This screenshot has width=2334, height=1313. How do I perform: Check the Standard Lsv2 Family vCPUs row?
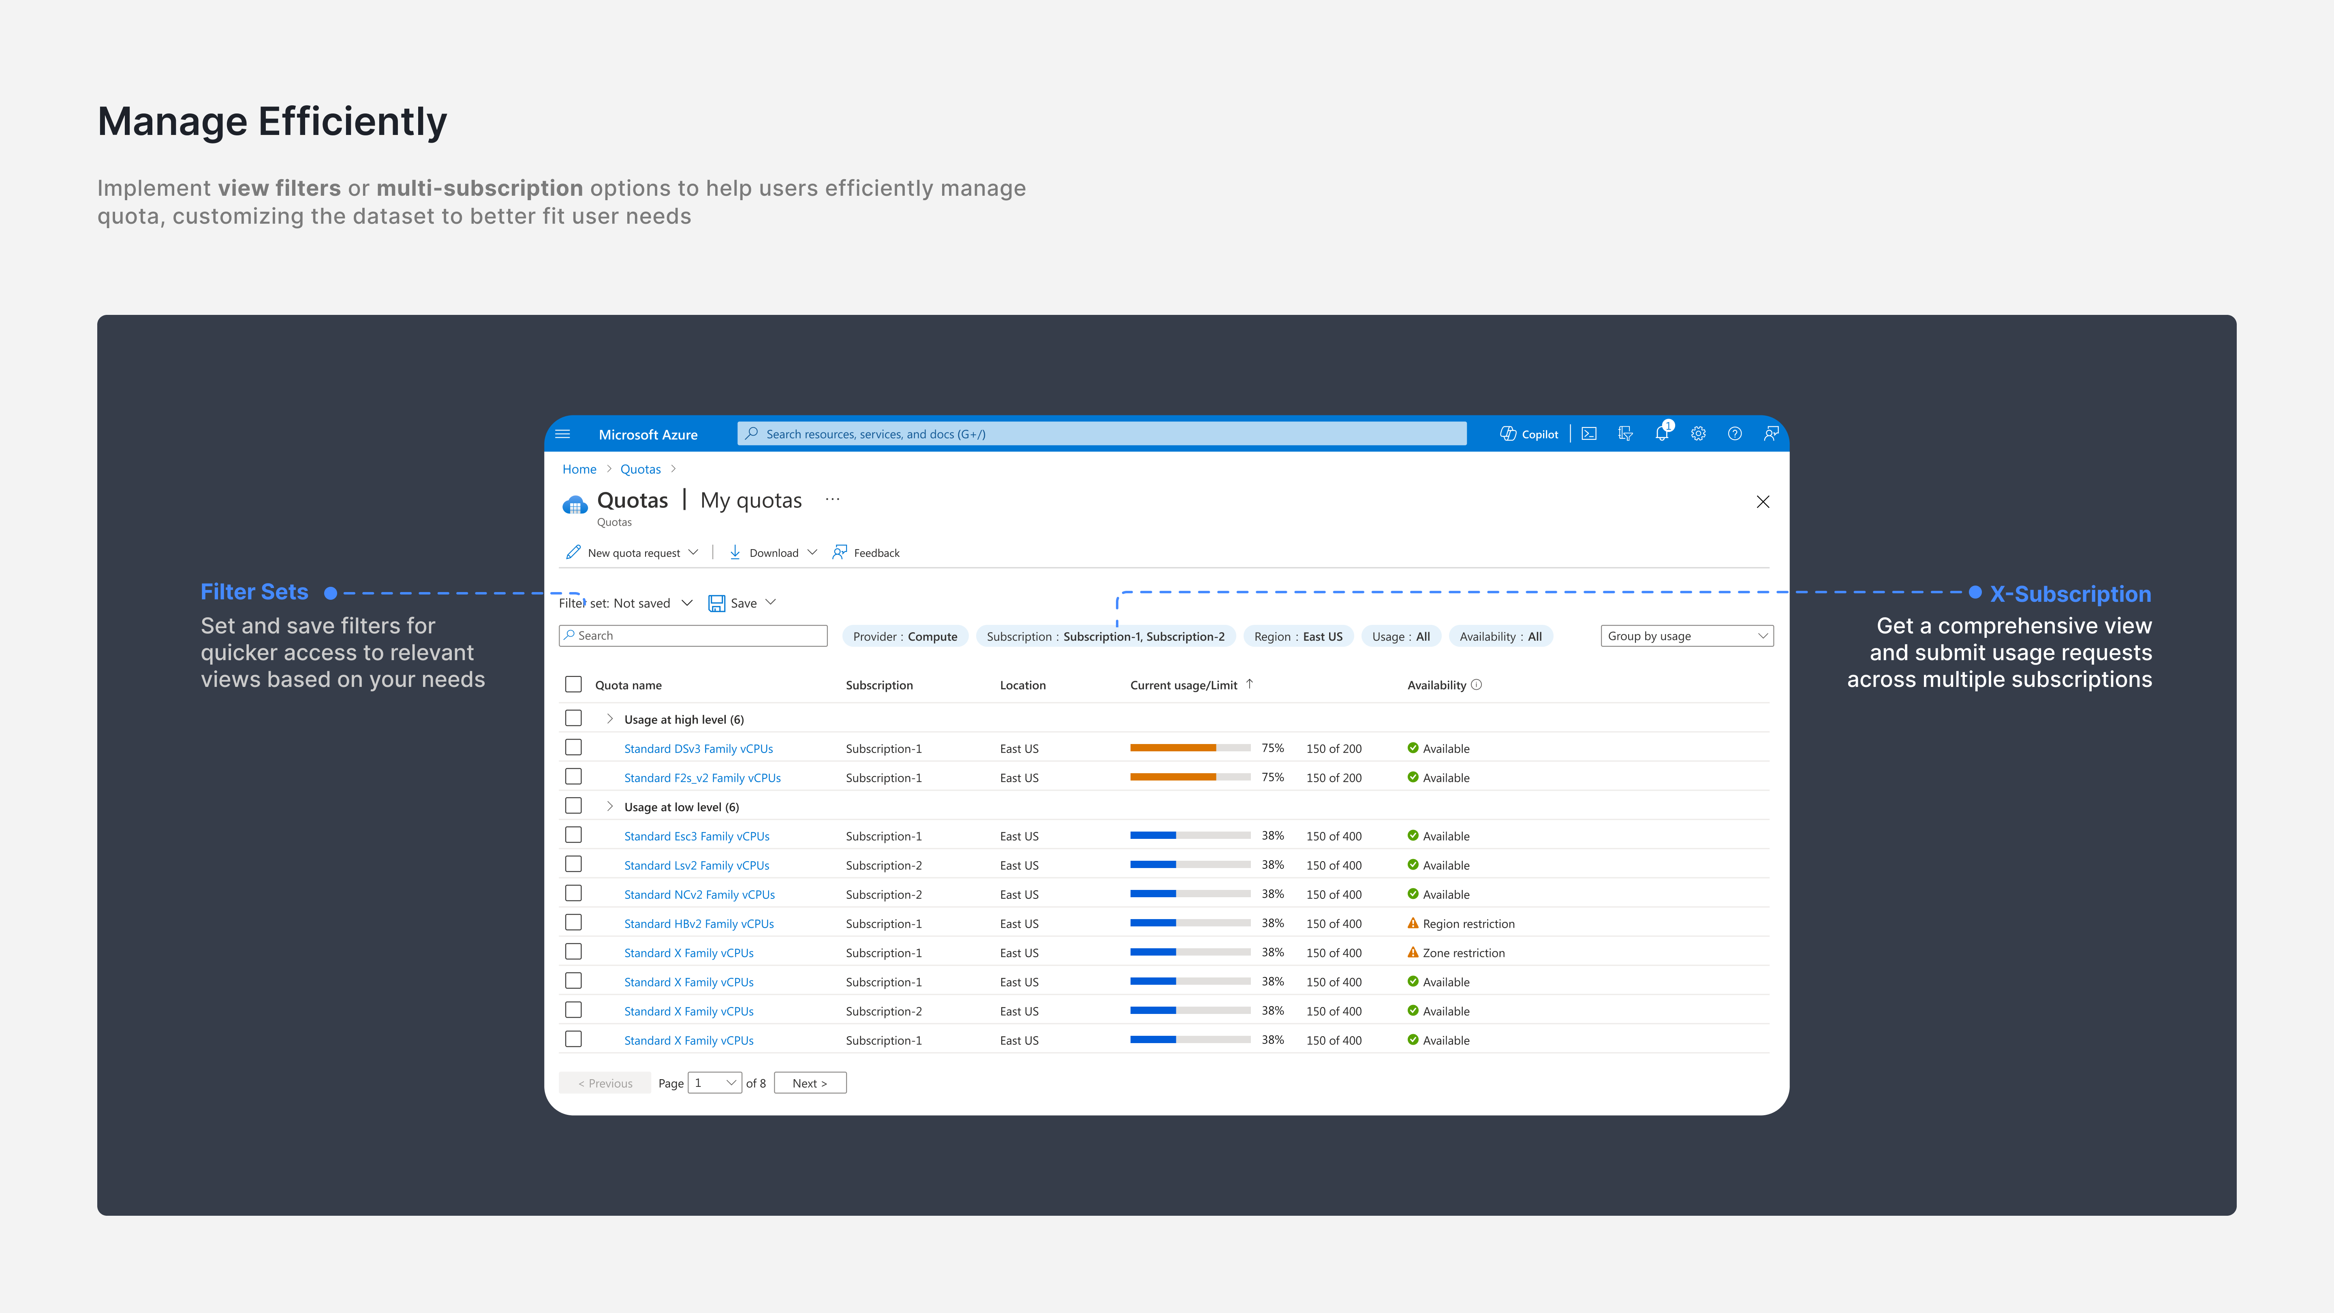pyautogui.click(x=573, y=864)
